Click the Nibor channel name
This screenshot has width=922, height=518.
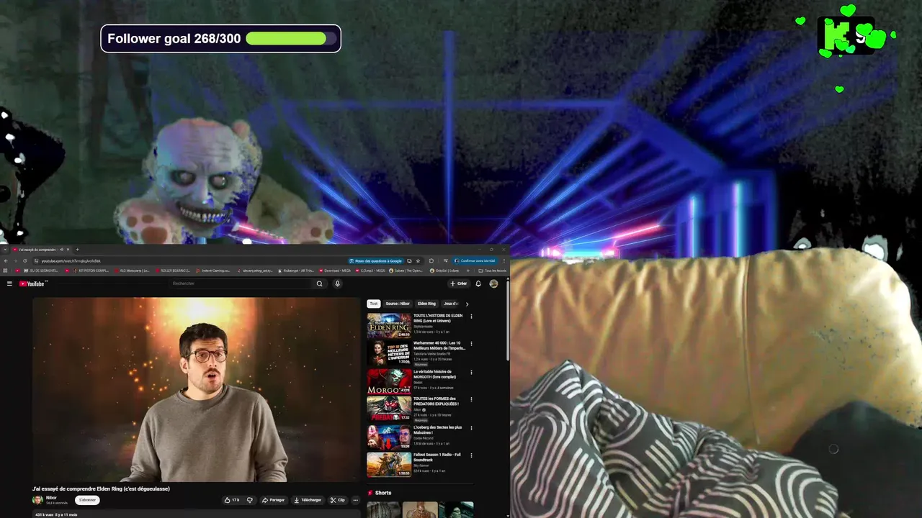point(51,497)
